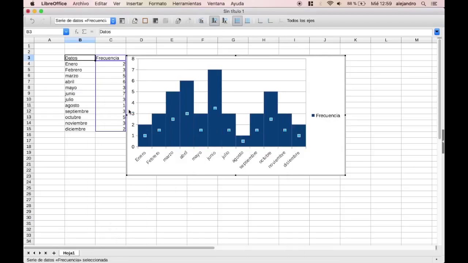Viewport: 468px width, 263px height.
Task: Expand the formula bar arrow at right
Action: pyautogui.click(x=437, y=32)
